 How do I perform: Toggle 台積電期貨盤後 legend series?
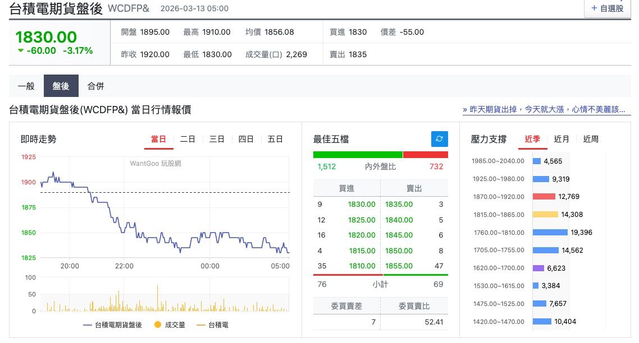tap(112, 325)
